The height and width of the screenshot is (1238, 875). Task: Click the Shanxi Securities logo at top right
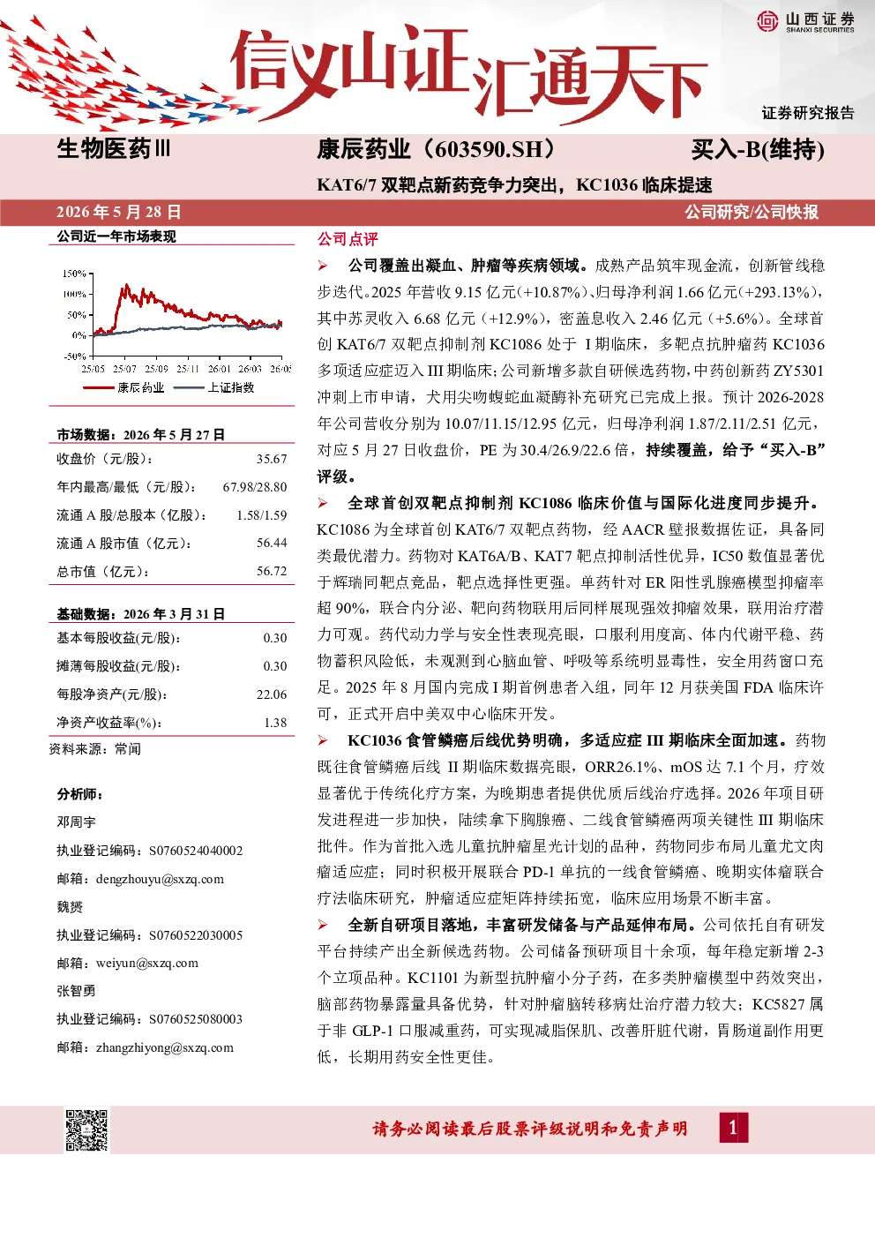click(805, 21)
